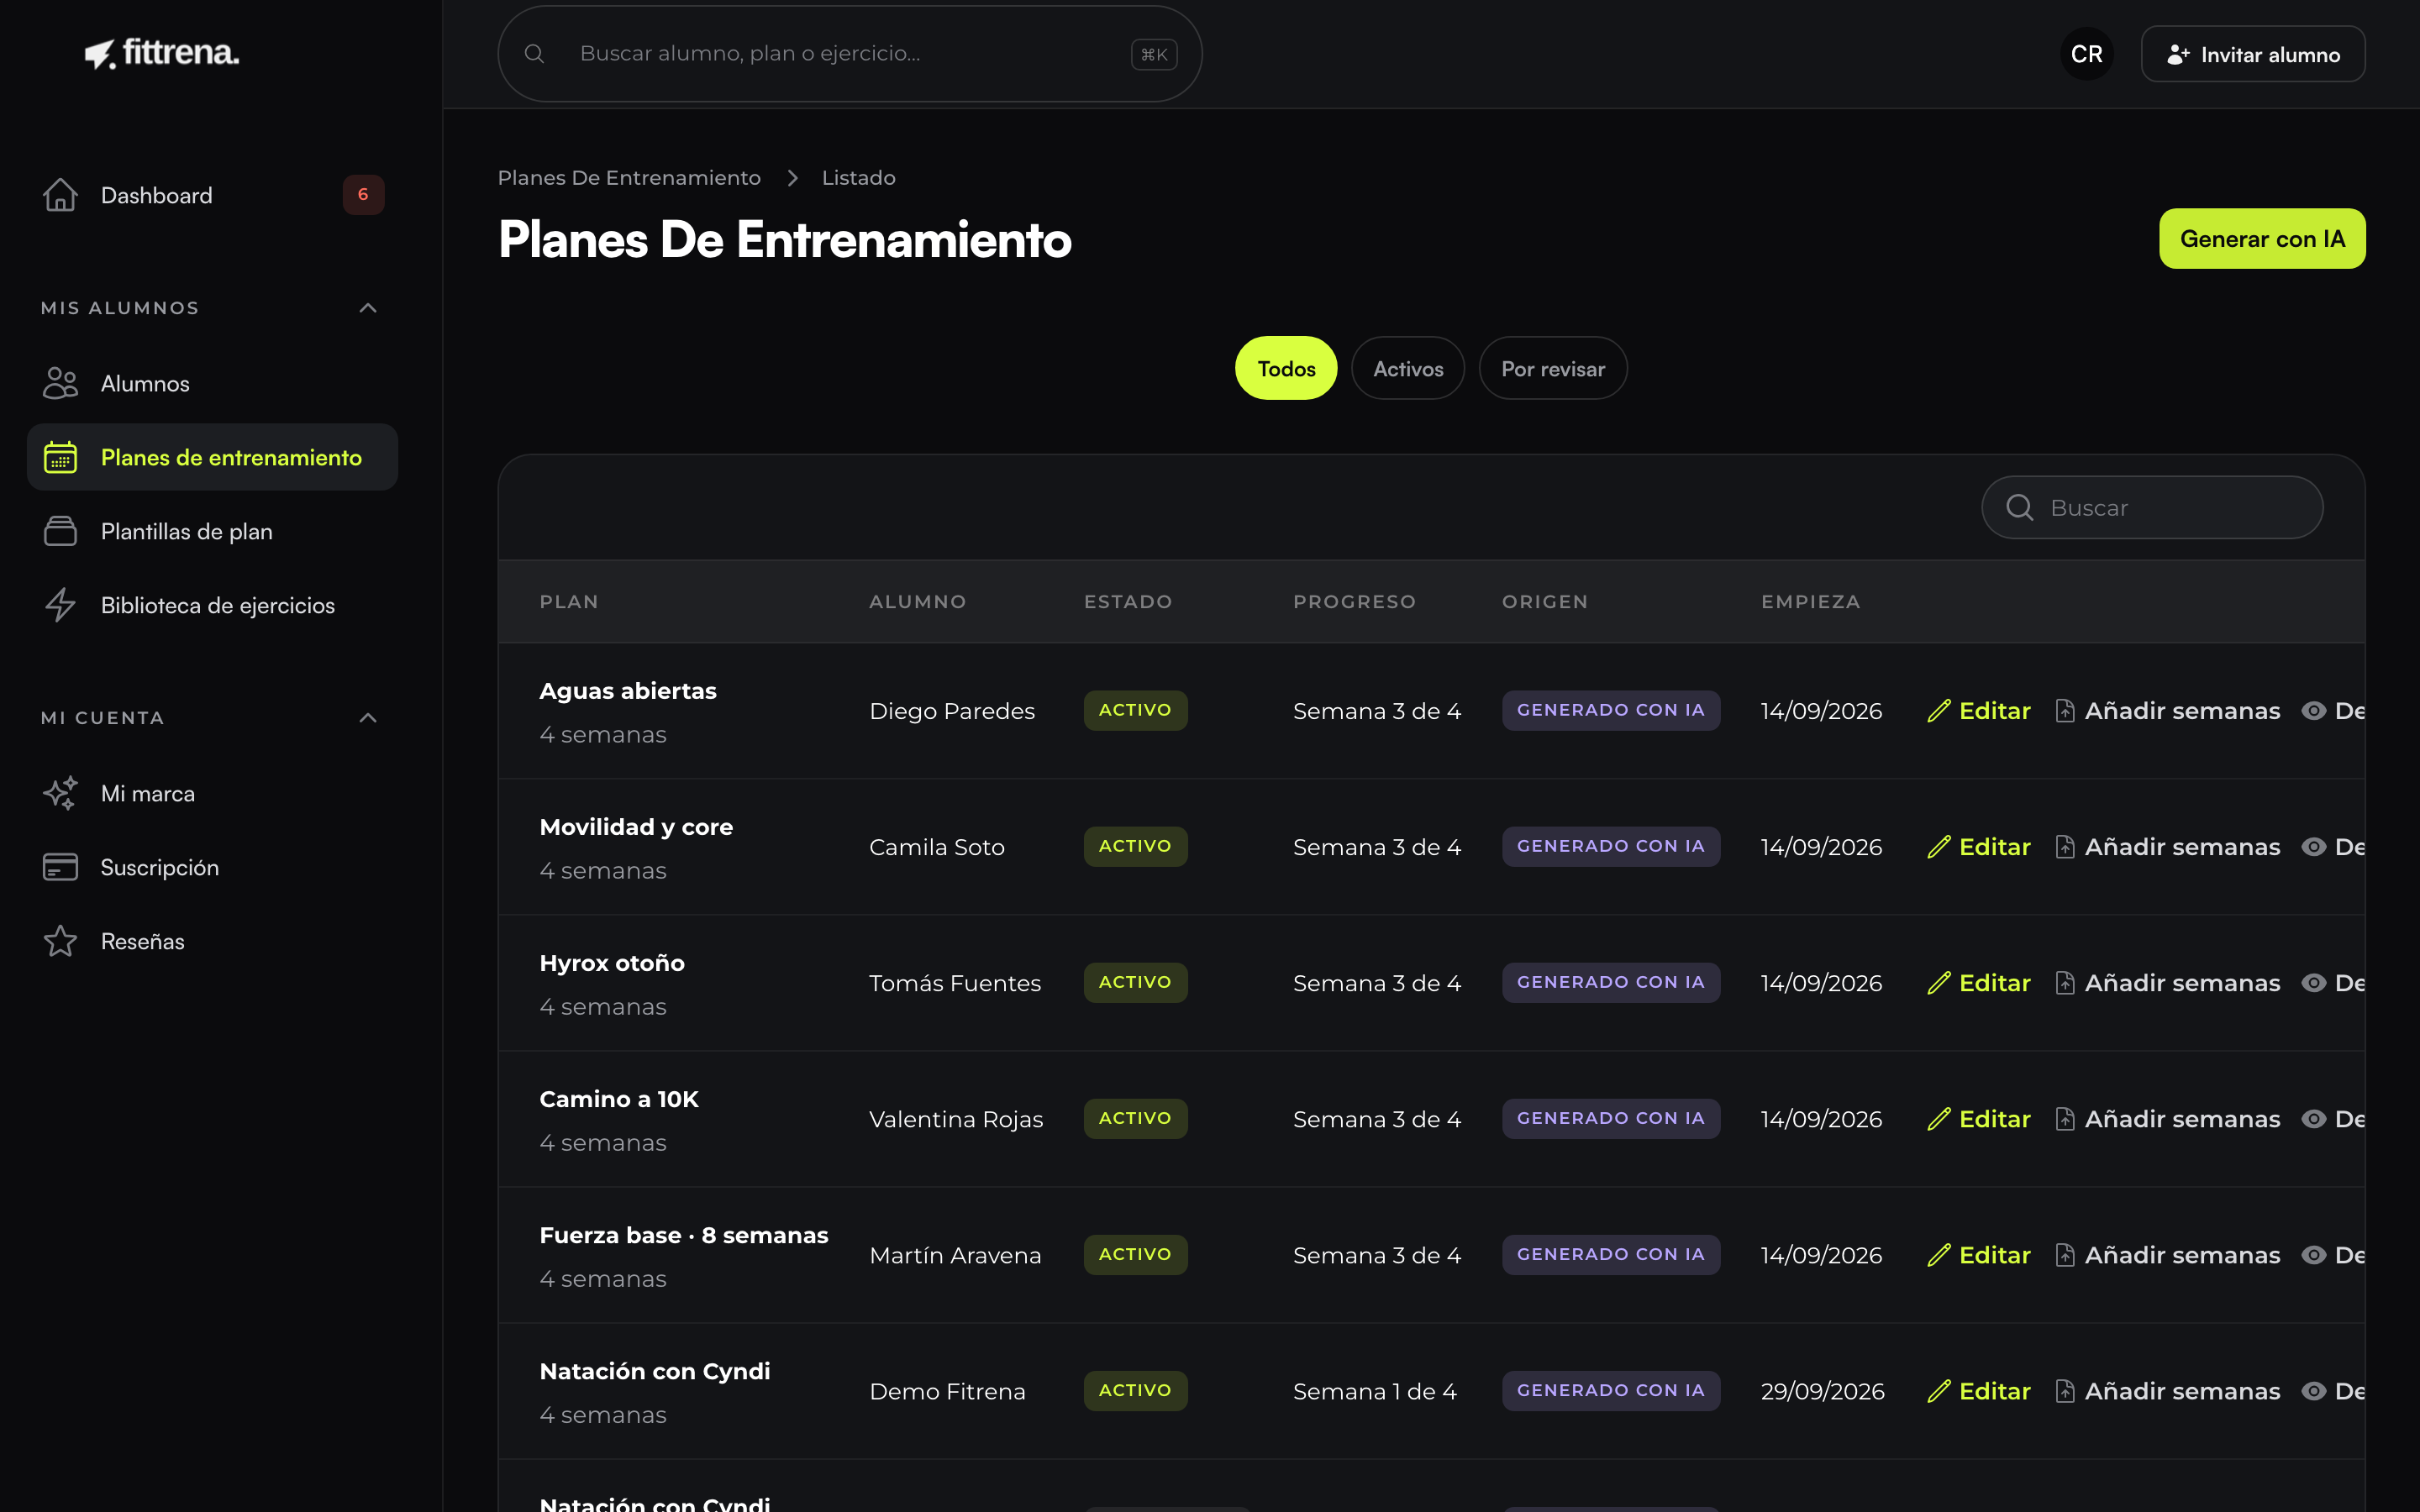Click the PLAN column header
This screenshot has width=2420, height=1512.
pos(569,602)
